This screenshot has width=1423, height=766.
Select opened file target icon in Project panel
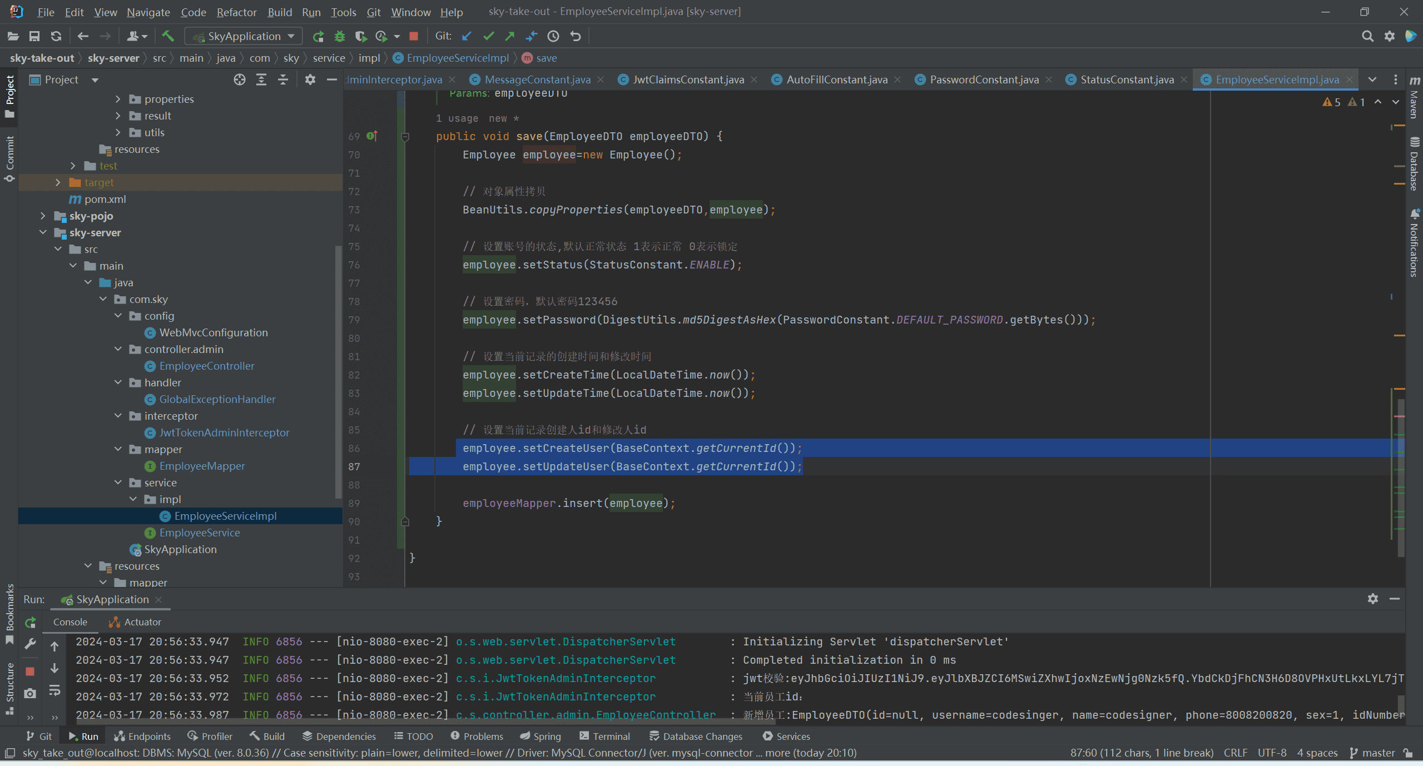[x=240, y=80]
